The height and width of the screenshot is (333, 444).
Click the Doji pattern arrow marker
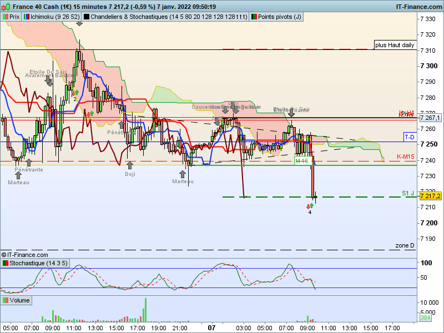(130, 165)
